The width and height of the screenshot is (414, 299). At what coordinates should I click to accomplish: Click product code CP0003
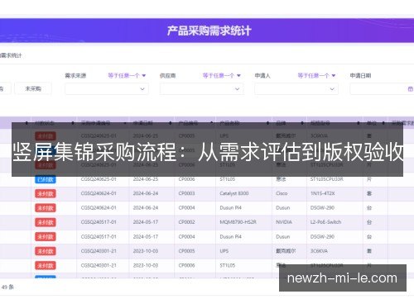(186, 193)
